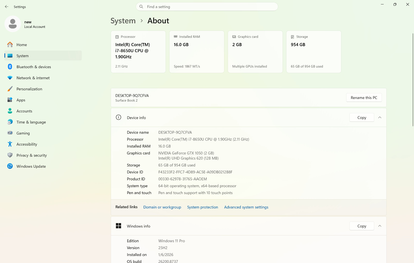Click System in the breadcrumb

[123, 21]
